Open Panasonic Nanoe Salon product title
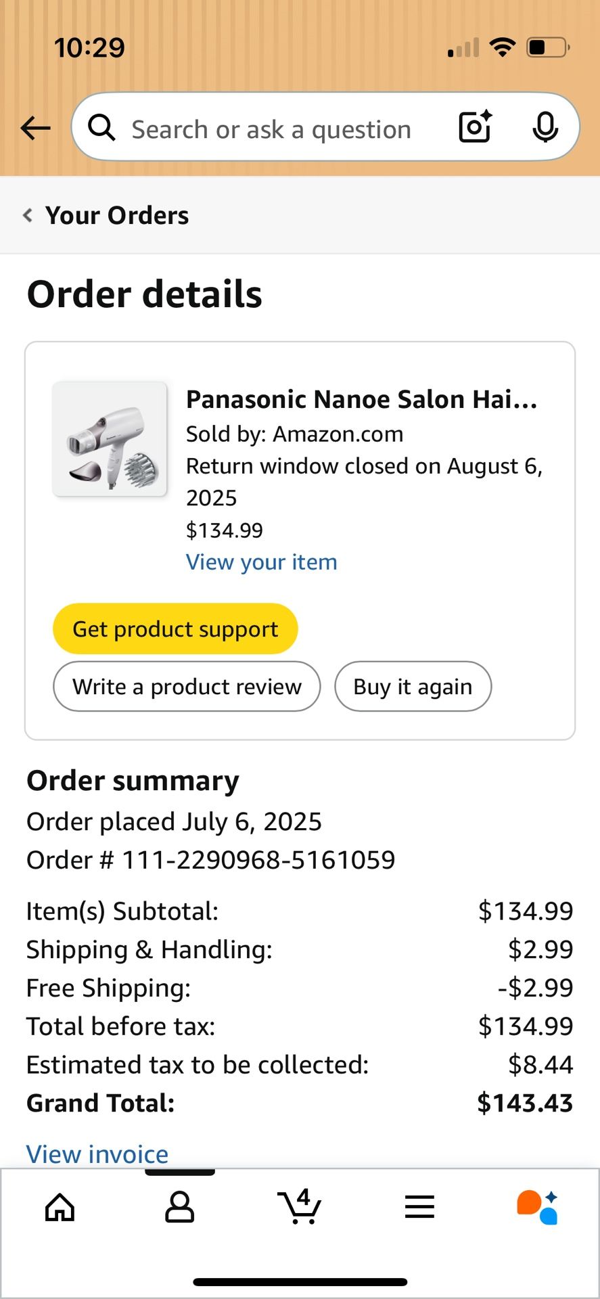 tap(361, 399)
